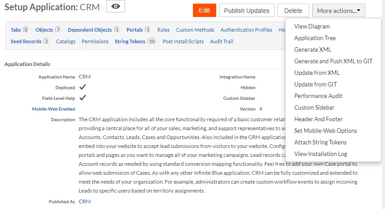This screenshot has width=385, height=209.
Task: Open Permissions link
Action: coord(95,41)
